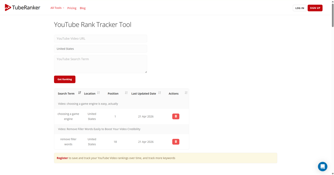Open the United States country selector
Image resolution: width=334 pixels, height=175 pixels.
pyautogui.click(x=100, y=49)
